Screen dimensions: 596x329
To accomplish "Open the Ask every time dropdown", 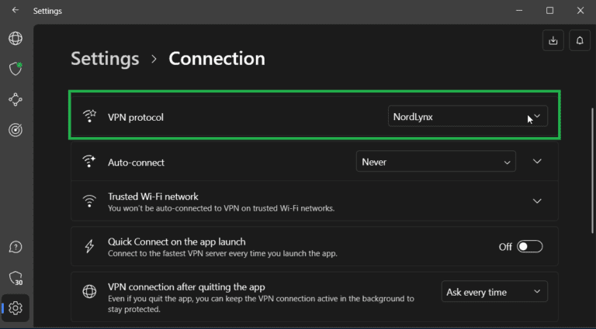I will [494, 292].
